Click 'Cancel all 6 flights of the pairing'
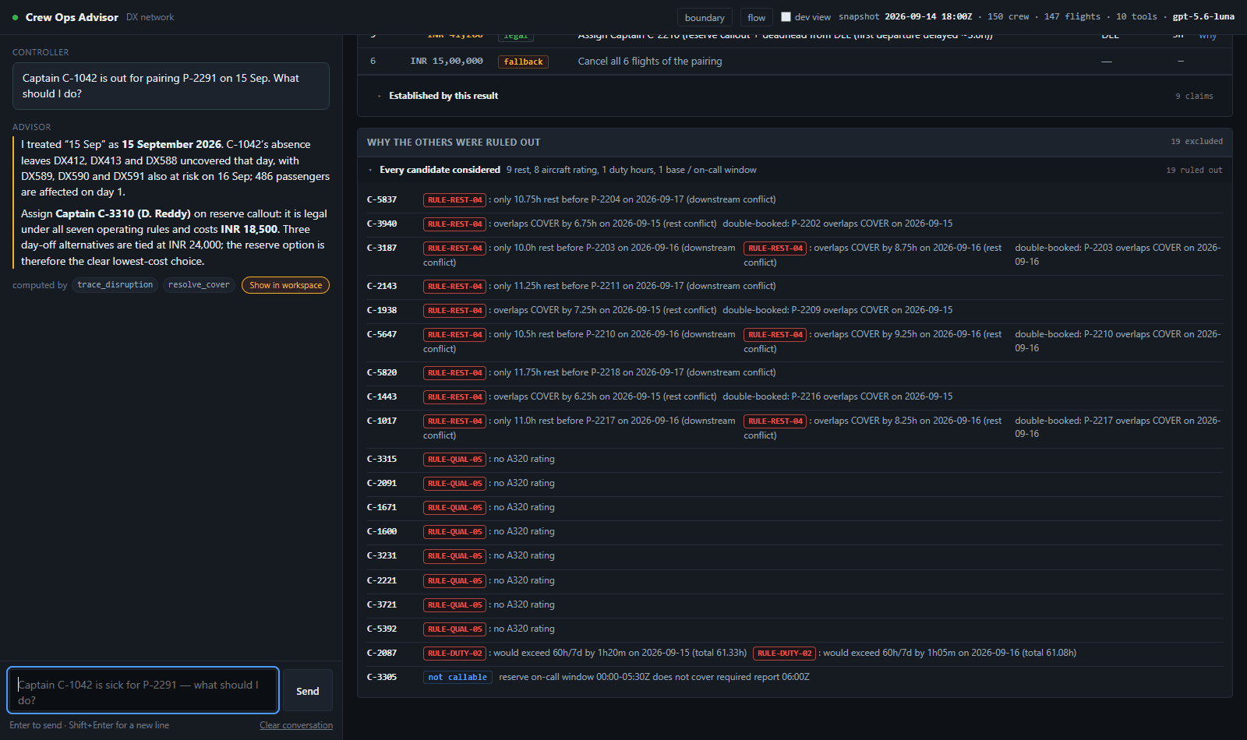This screenshot has height=740, width=1247. click(x=650, y=62)
